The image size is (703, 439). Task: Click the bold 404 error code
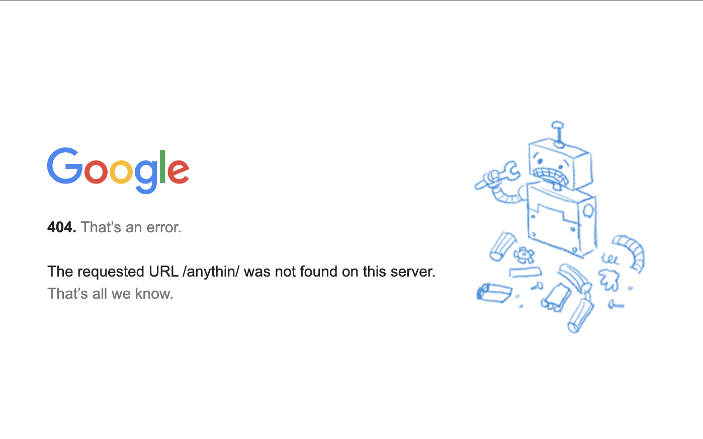(61, 227)
